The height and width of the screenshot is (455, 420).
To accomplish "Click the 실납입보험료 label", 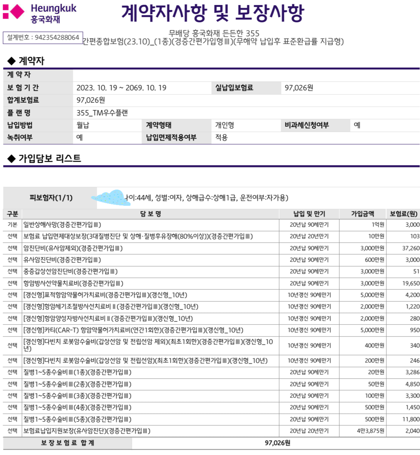I will [234, 88].
